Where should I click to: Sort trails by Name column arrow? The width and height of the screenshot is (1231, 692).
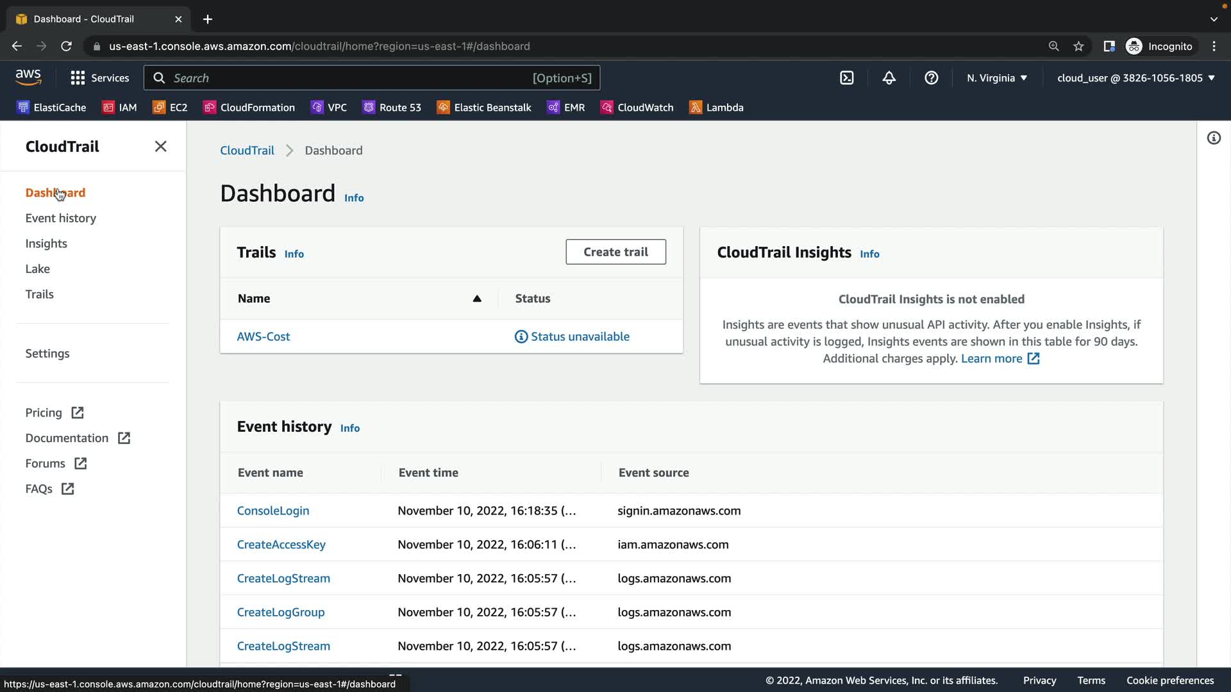tap(476, 299)
